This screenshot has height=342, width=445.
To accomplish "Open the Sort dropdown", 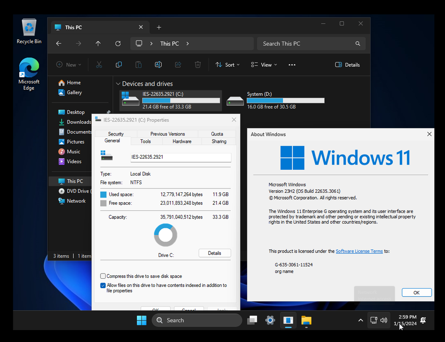I will point(227,65).
